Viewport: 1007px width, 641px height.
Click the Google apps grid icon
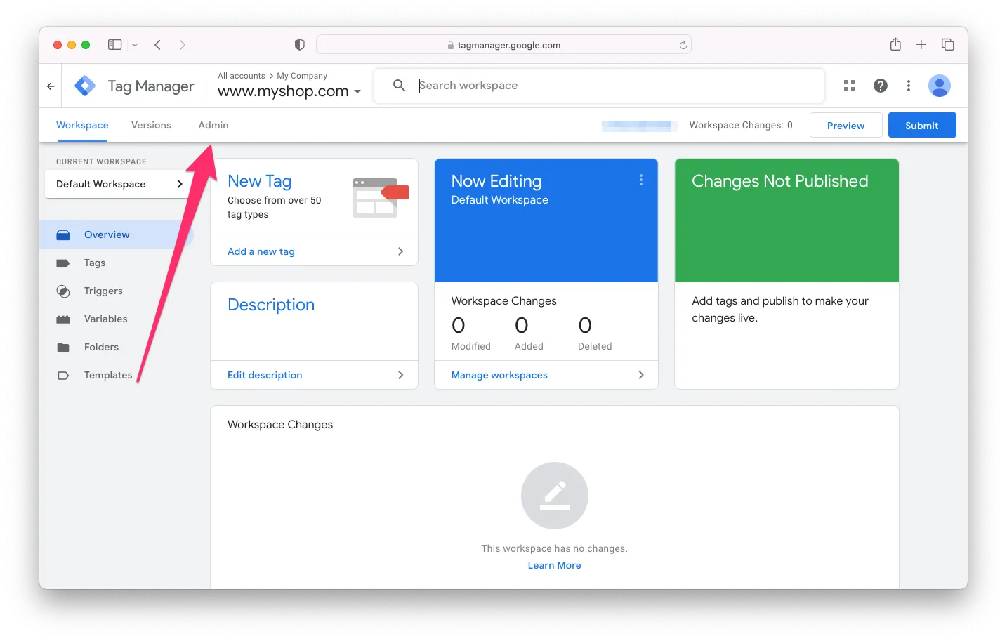pos(850,86)
